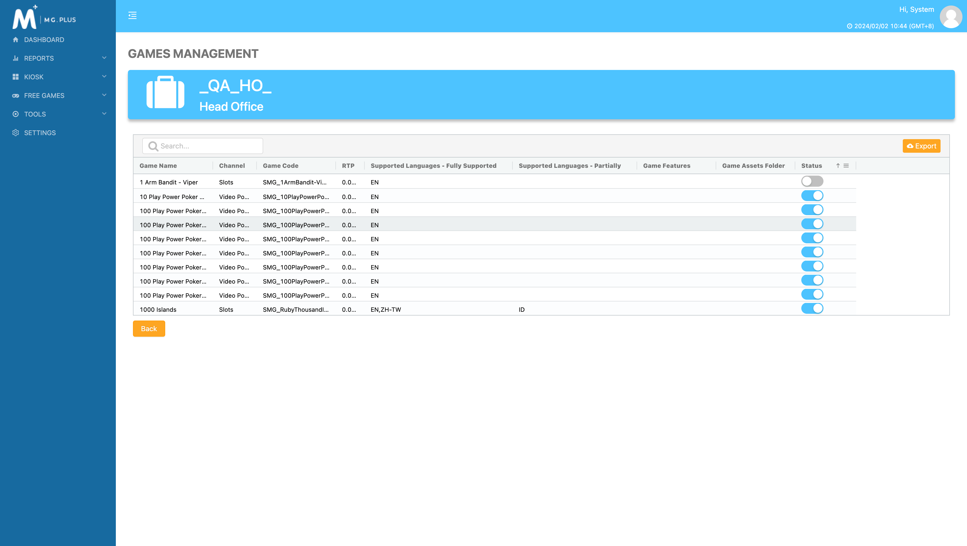
Task: Click the orange Export button
Action: click(921, 146)
